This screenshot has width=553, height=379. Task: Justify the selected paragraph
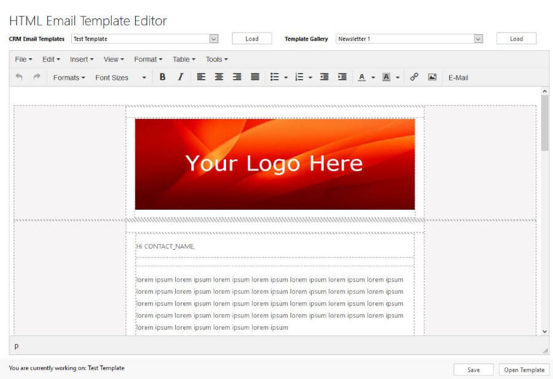pos(255,77)
